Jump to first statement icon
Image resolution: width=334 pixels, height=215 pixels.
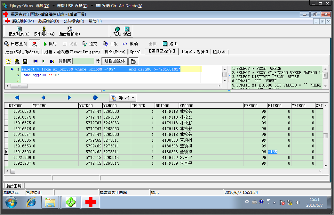36,61
